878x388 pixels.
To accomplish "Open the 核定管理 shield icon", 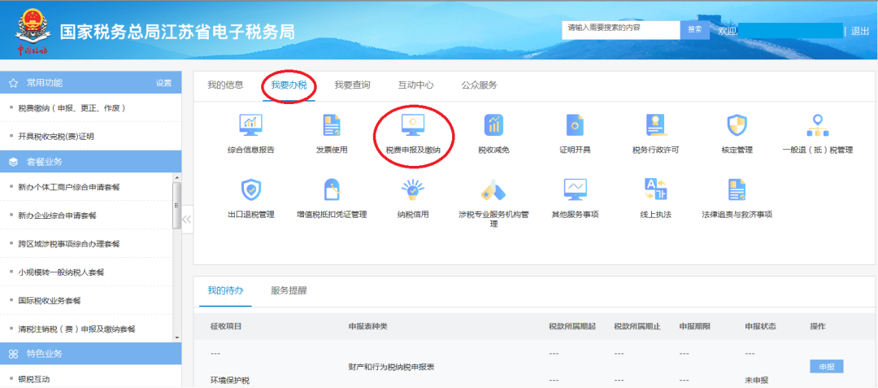I will point(737,126).
